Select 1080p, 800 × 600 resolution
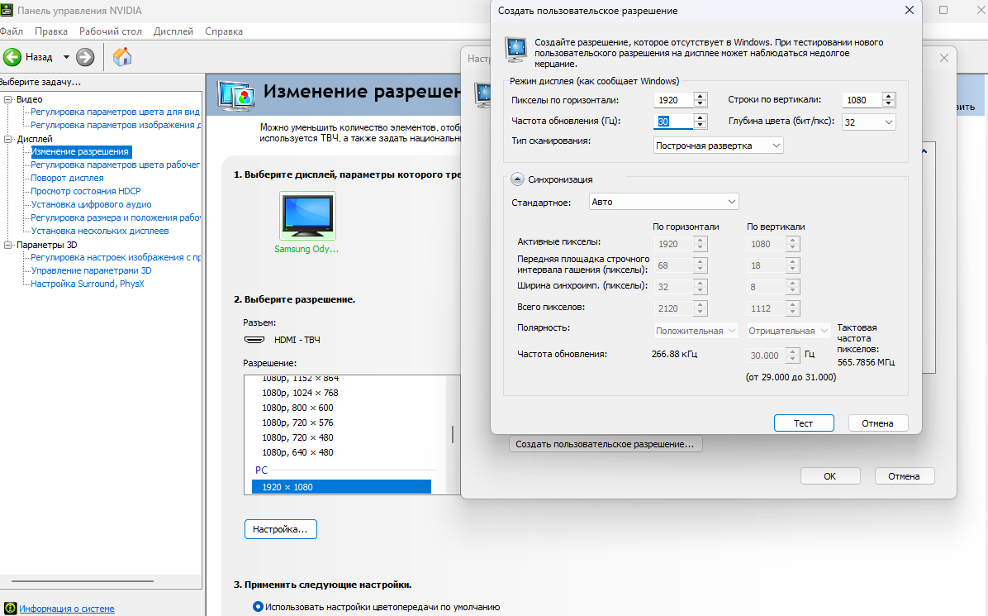The width and height of the screenshot is (988, 616). [x=297, y=408]
